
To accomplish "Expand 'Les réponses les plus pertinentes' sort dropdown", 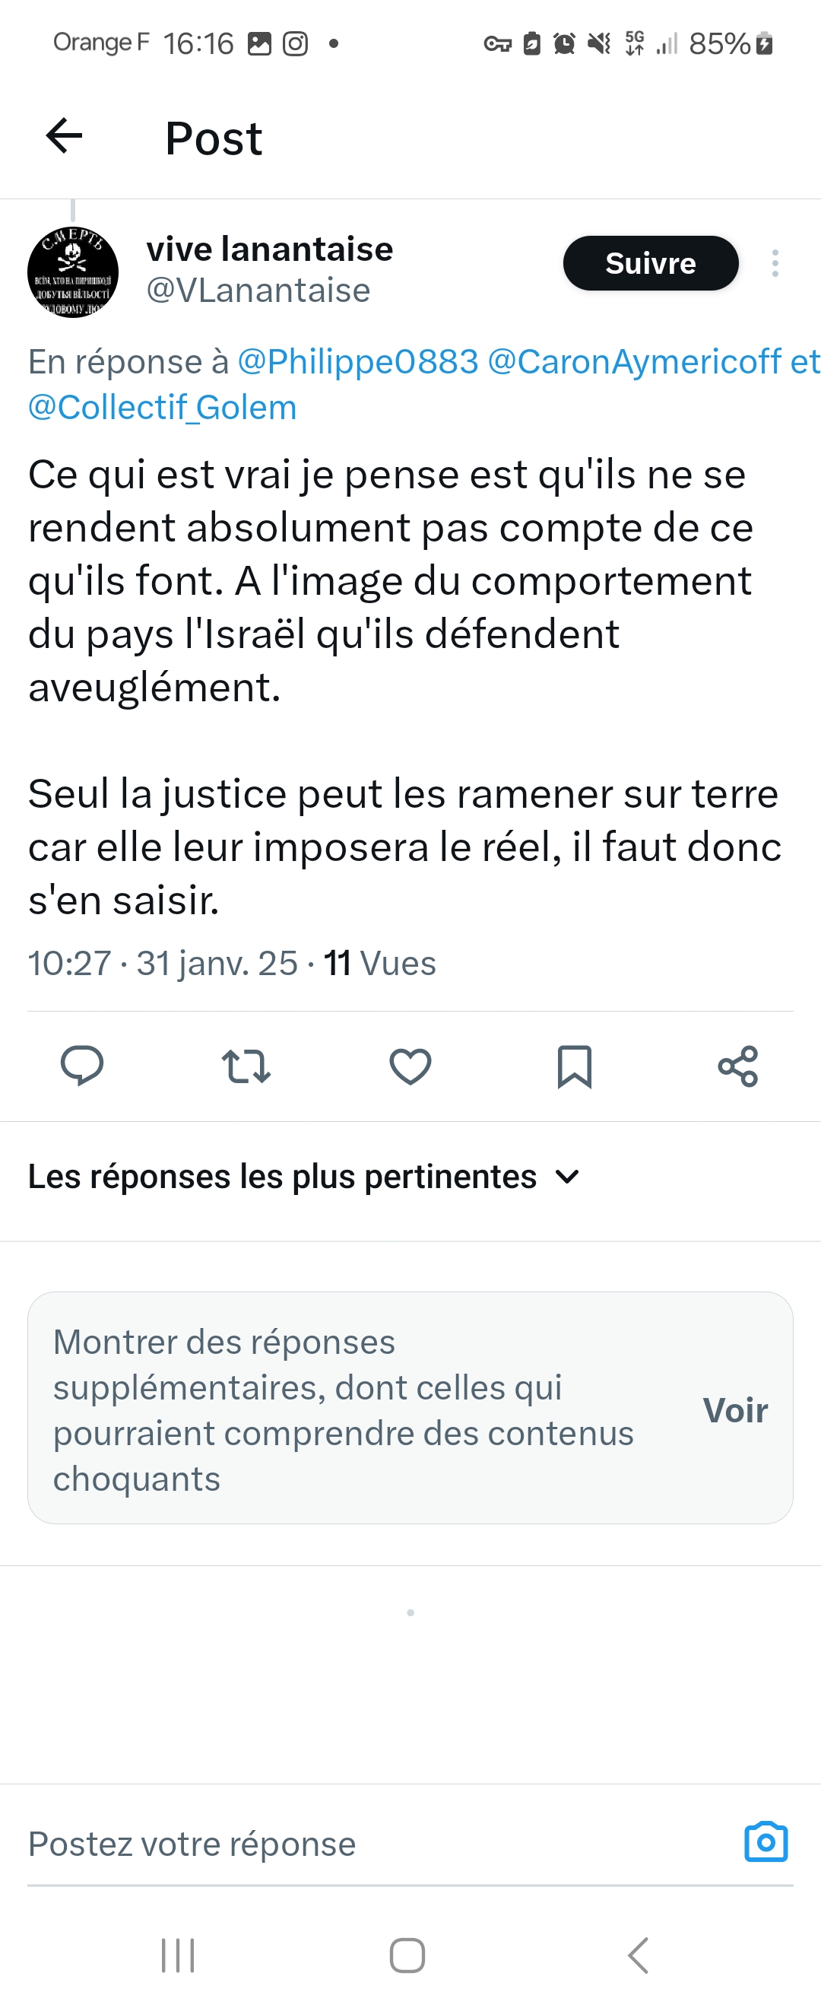I will click(304, 1176).
